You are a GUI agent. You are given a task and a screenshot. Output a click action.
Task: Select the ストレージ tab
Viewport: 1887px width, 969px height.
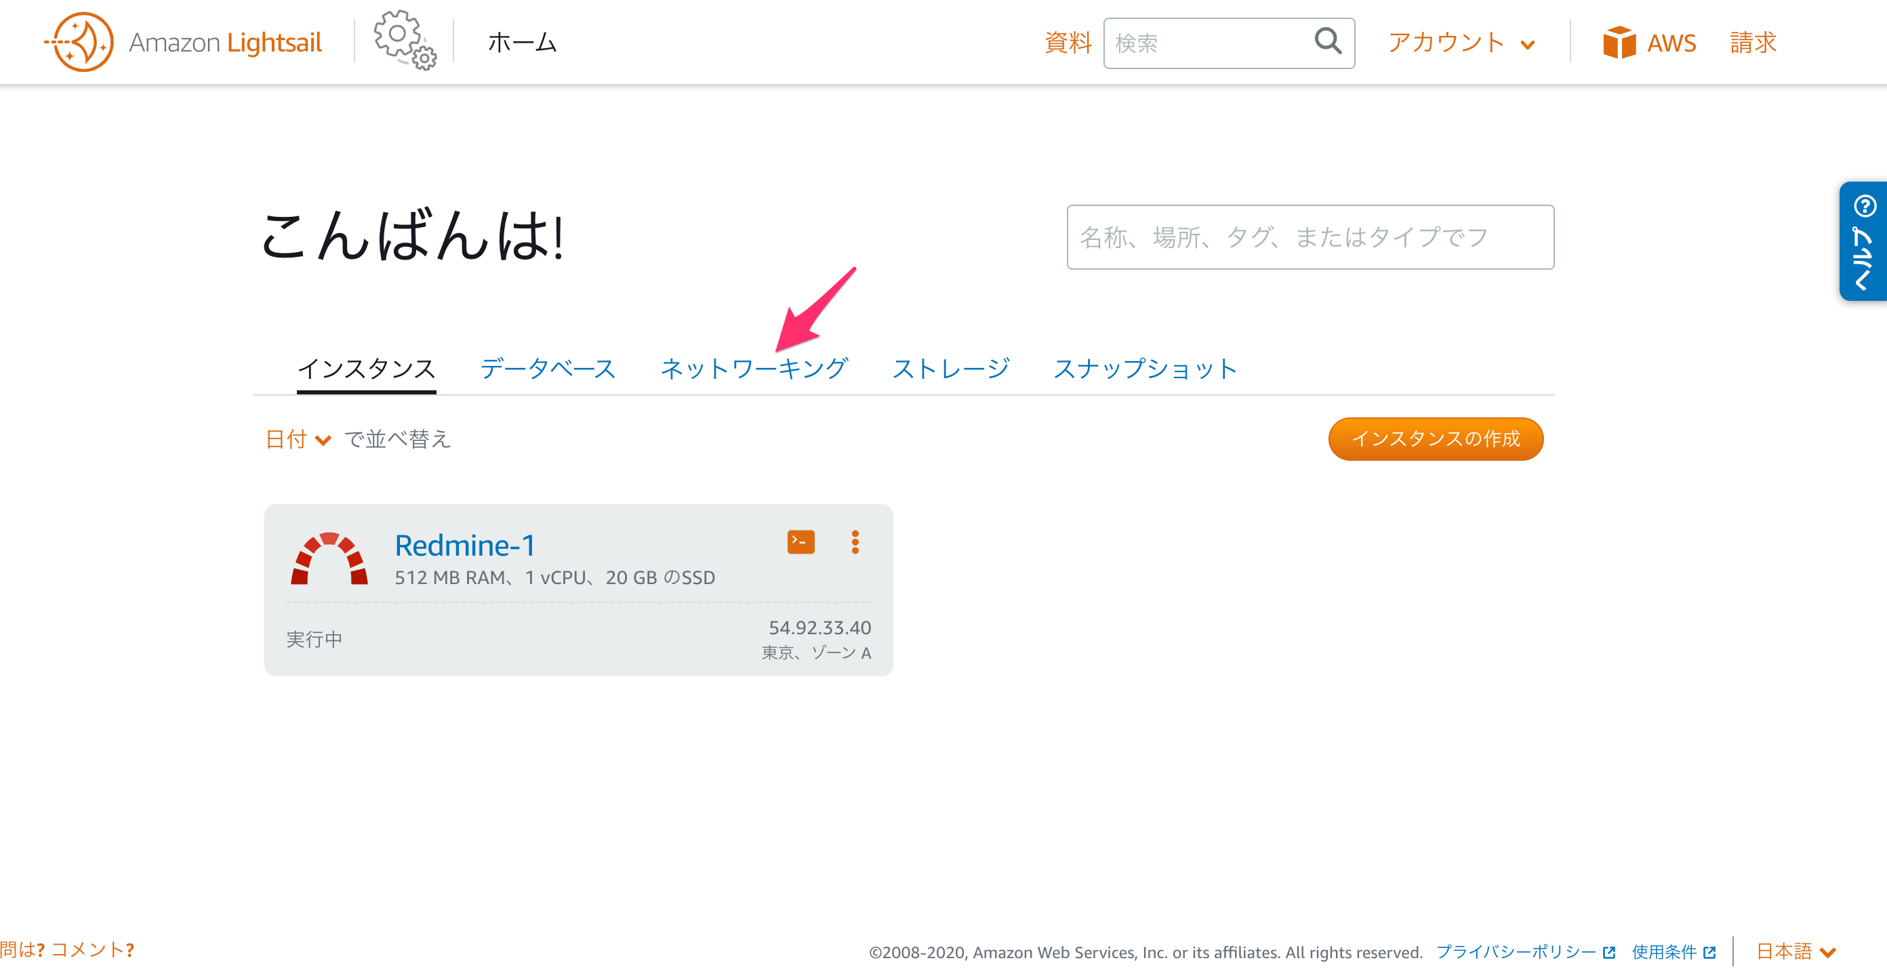click(x=950, y=369)
